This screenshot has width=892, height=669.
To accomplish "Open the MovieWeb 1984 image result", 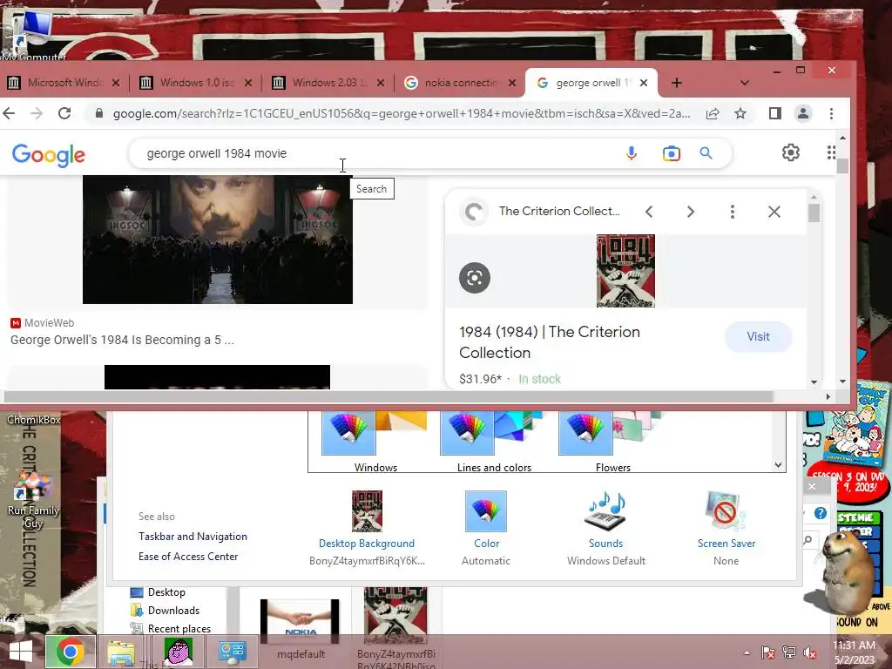I will (x=217, y=240).
